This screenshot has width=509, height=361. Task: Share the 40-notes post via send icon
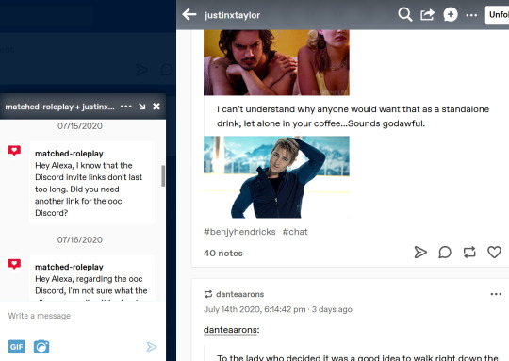[x=420, y=253]
